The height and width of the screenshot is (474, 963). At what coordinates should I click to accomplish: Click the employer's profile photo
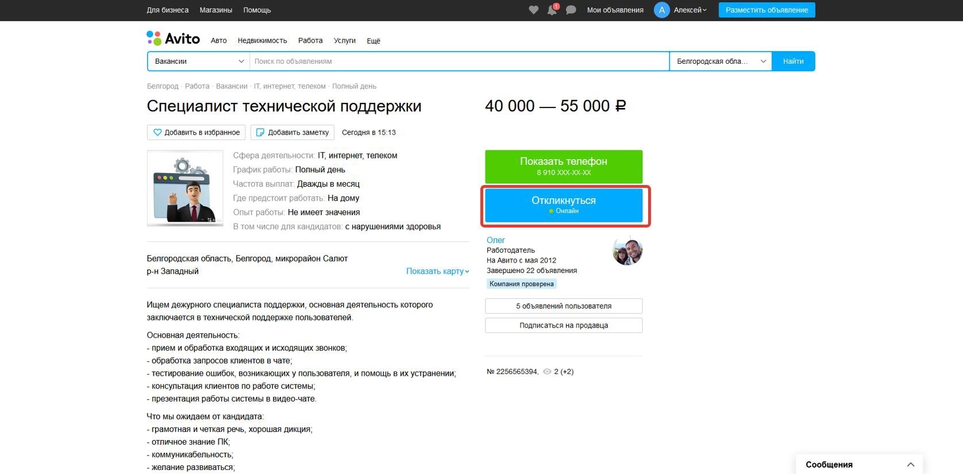point(627,251)
